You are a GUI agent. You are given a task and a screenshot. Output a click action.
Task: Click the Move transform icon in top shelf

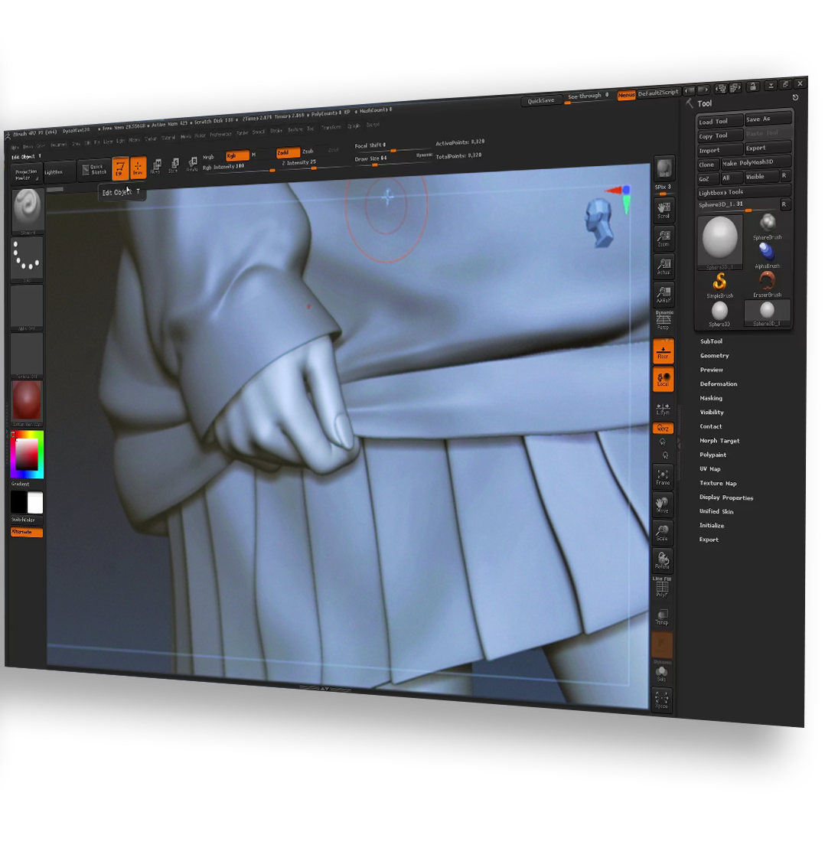tap(157, 166)
